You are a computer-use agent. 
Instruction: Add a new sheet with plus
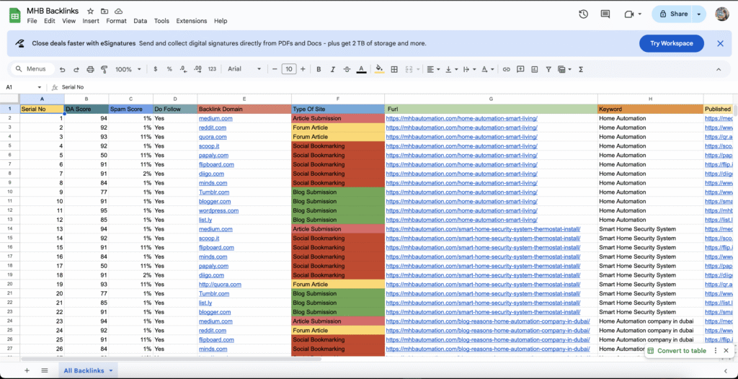coord(27,370)
